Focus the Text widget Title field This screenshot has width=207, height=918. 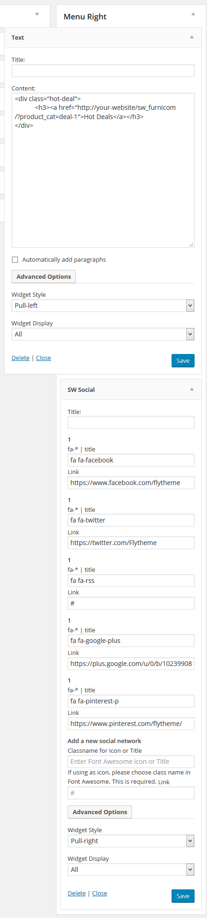pyautogui.click(x=103, y=71)
